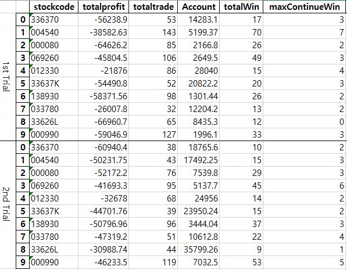This screenshot has width=347, height=270.
Task: Select the totalprofit column header
Action: 103,7
